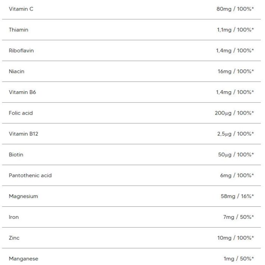Click the 2,5µg Vitamin B12 amount
The image size is (265, 265).
pyautogui.click(x=224, y=134)
